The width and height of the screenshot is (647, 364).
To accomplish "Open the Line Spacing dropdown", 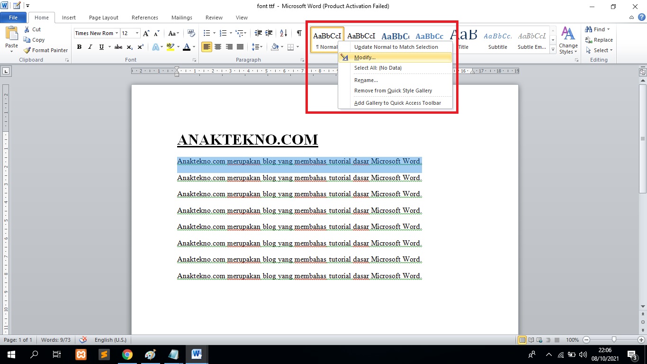I will pos(257,47).
